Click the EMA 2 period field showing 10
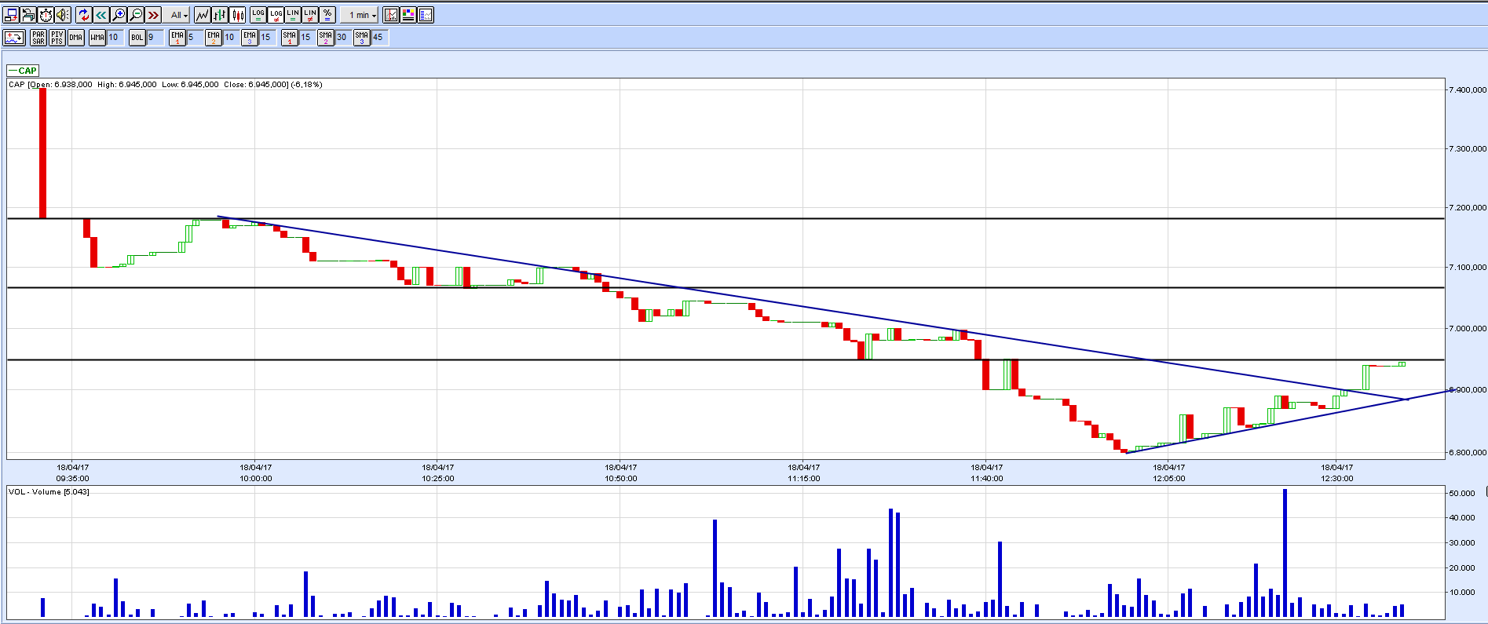Image resolution: width=1488 pixels, height=624 pixels. click(231, 37)
